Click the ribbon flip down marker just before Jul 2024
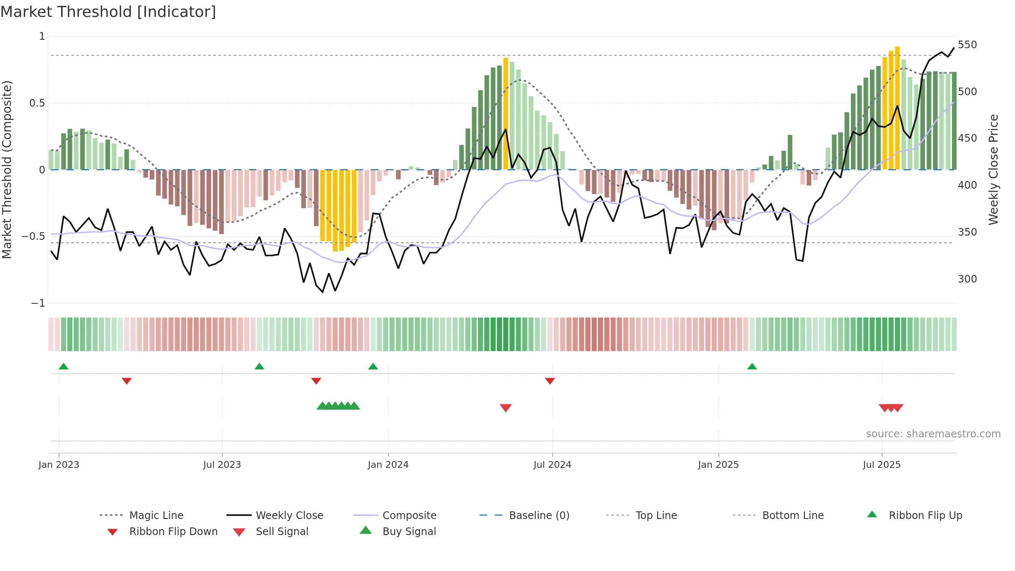Screen dimensions: 1015x571 click(x=550, y=381)
